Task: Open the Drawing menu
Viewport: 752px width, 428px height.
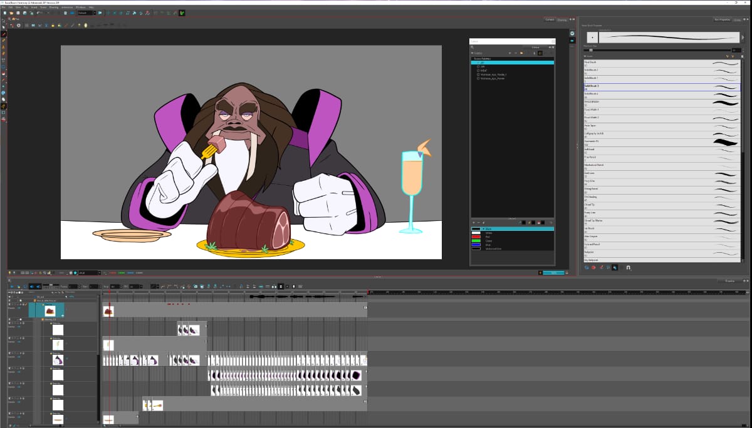Action: point(53,7)
